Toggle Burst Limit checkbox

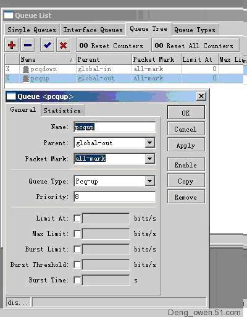pyautogui.click(x=77, y=249)
